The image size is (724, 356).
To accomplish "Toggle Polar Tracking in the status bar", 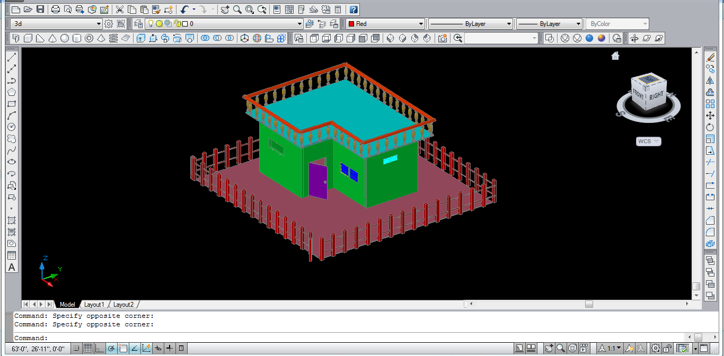I will [111, 348].
